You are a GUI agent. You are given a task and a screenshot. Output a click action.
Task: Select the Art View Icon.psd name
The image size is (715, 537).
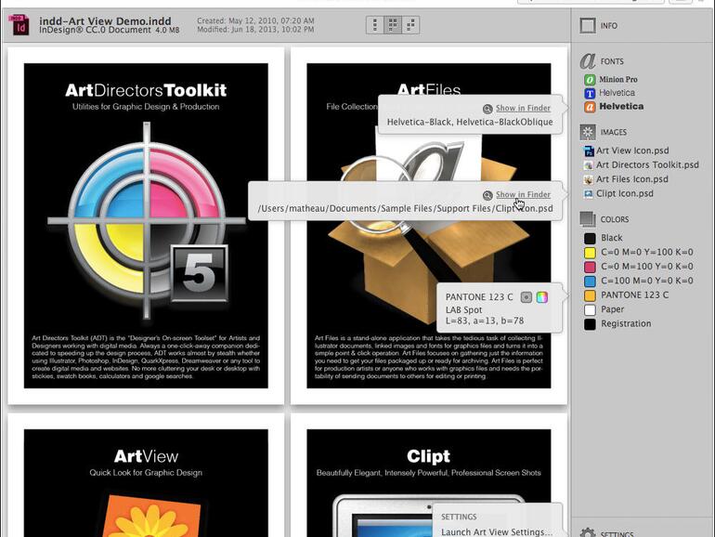click(632, 151)
